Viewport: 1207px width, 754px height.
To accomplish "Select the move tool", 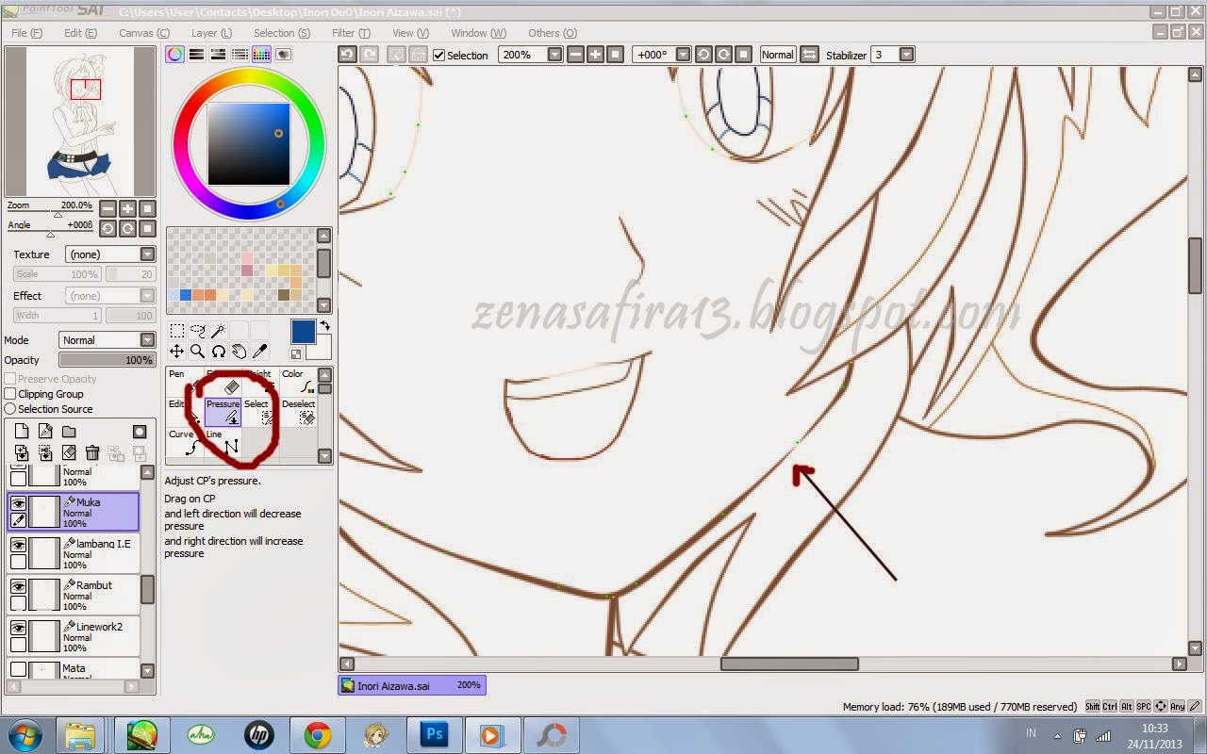I will [x=176, y=352].
